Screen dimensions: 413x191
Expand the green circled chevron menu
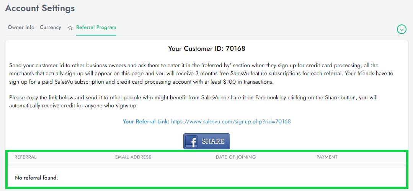pos(402,29)
